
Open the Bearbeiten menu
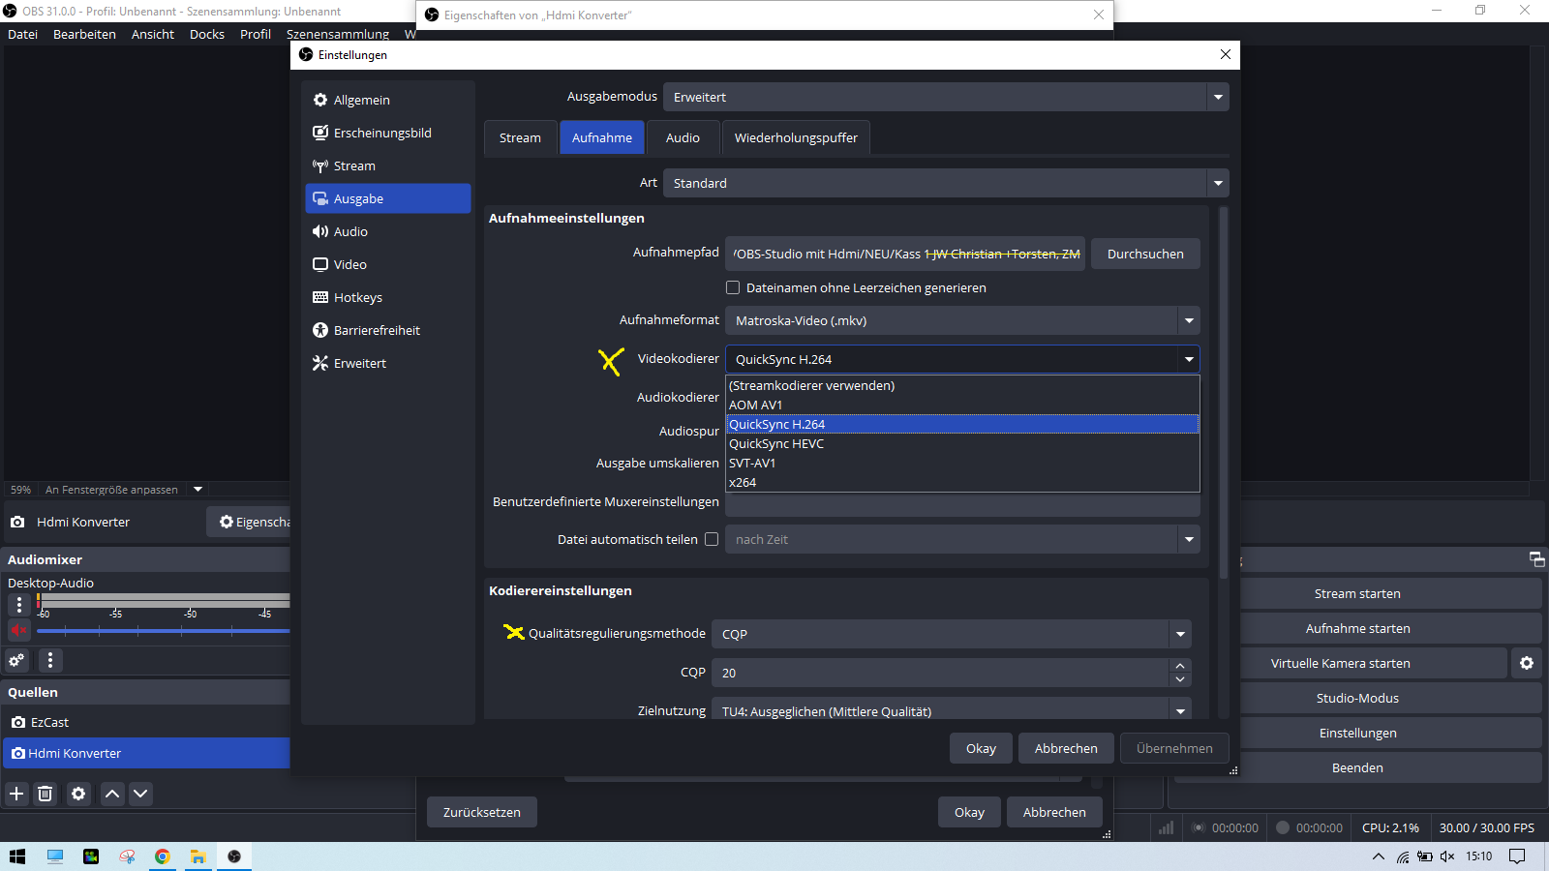tap(84, 34)
